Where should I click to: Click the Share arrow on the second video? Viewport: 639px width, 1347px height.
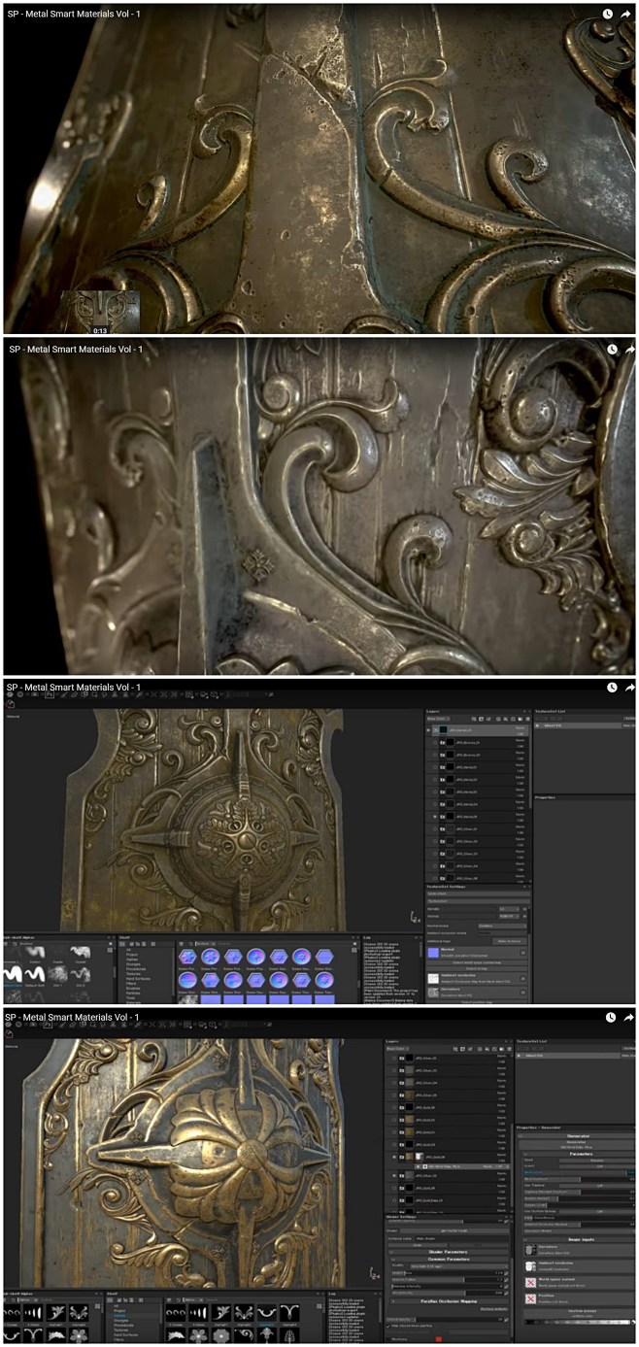click(629, 350)
